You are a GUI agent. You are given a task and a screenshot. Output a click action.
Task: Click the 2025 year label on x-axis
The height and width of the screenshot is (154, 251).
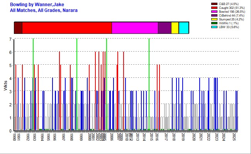[234, 137]
